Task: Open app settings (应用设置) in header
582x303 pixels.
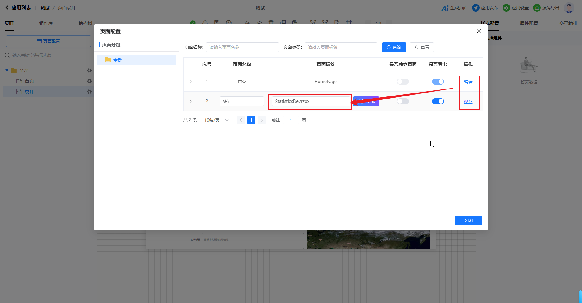Action: click(x=506, y=8)
